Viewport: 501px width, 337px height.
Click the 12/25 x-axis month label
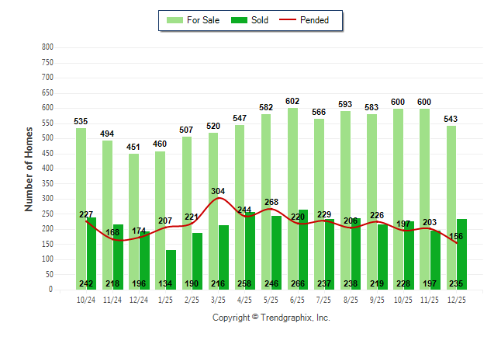coord(456,300)
